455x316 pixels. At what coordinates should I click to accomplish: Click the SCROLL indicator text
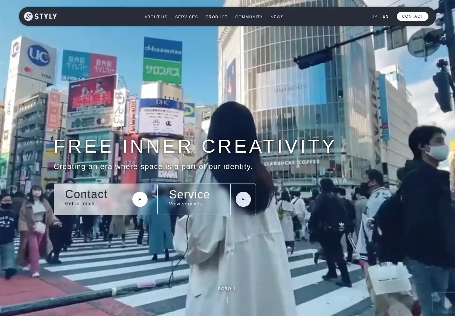(x=227, y=289)
